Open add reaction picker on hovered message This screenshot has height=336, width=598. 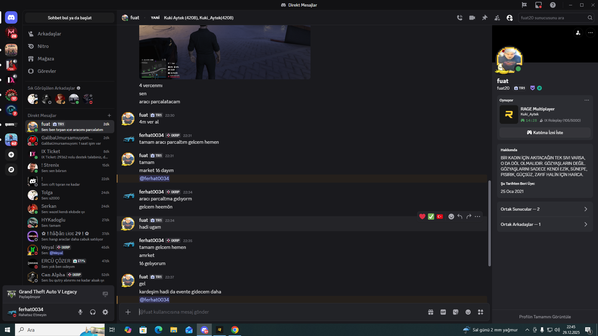[451, 217]
